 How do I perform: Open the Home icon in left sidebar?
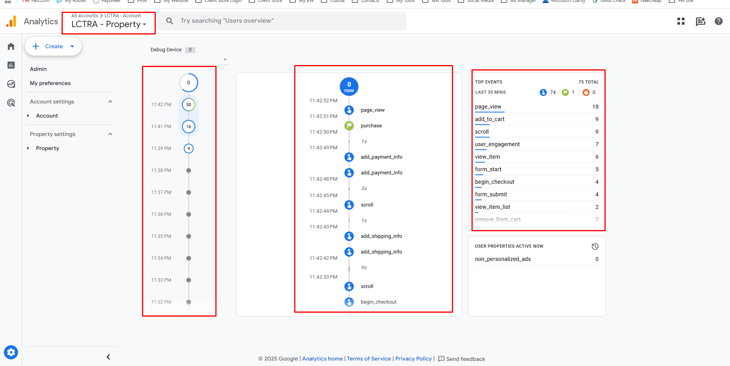pos(11,47)
